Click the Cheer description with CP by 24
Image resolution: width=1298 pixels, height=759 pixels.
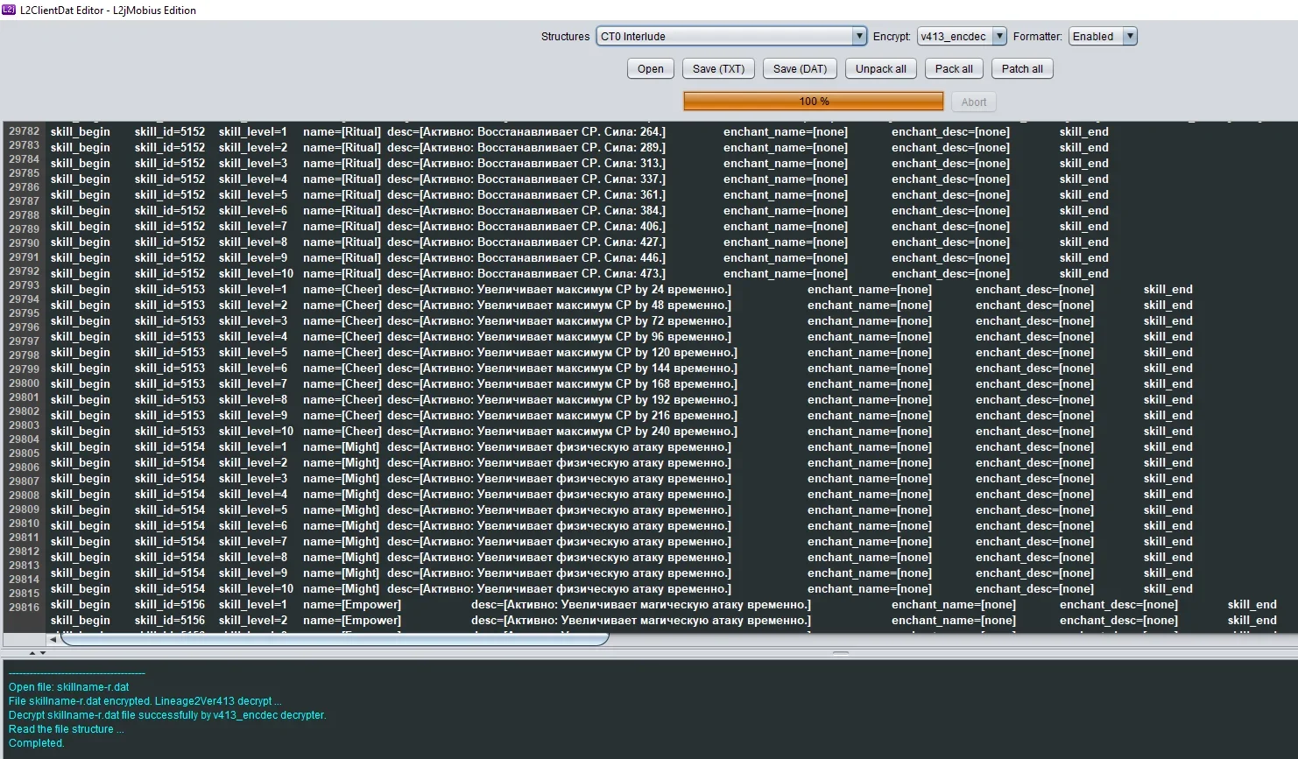point(559,290)
